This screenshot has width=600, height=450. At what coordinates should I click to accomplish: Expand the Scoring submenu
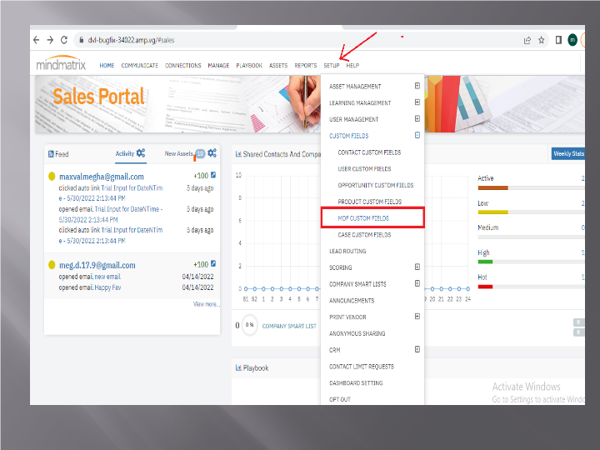[417, 267]
